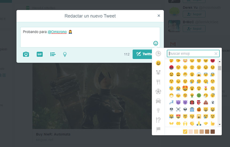Follow B·McC with Seguir button
Screen dimensions: 230x147
194,29
